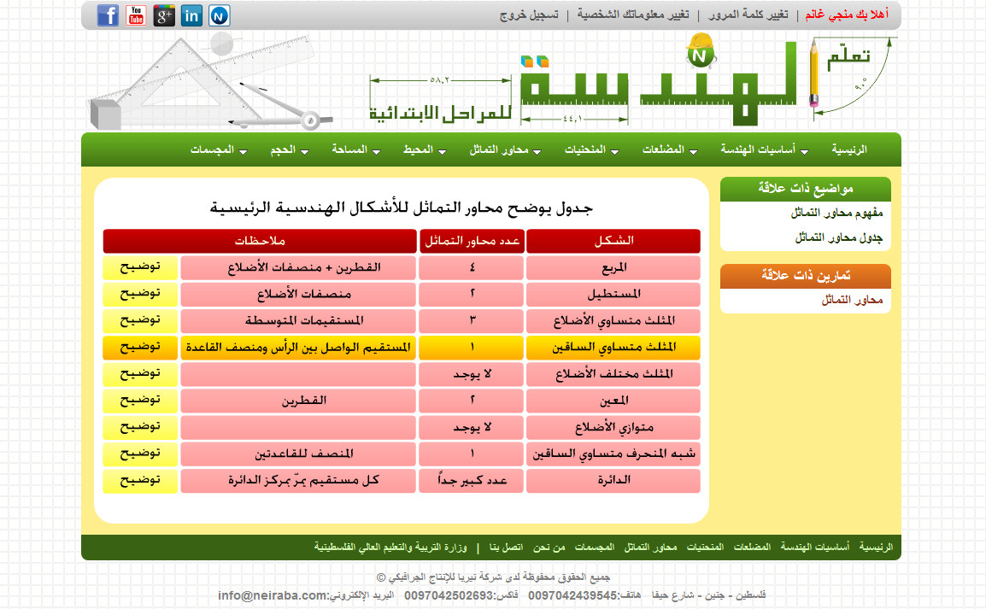Go to الرئيسية in the green navbar
The image size is (986, 609).
pyautogui.click(x=849, y=150)
